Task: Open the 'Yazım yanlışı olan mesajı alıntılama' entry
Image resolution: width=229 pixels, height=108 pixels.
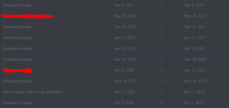Action: pyautogui.click(x=33, y=92)
